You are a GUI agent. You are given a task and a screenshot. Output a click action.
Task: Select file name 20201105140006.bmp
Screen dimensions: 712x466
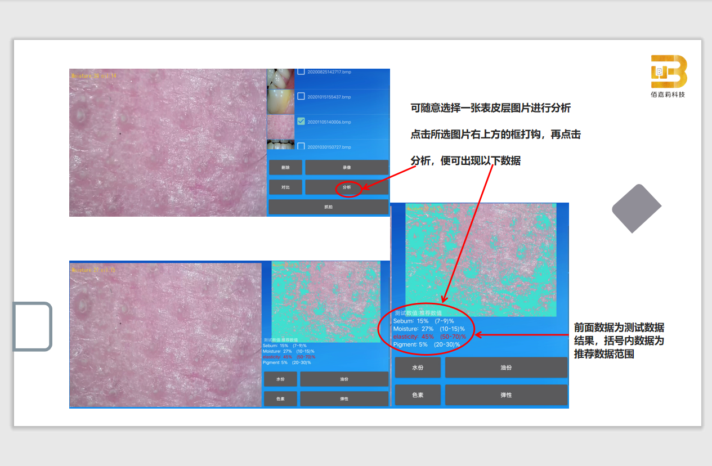coord(329,122)
